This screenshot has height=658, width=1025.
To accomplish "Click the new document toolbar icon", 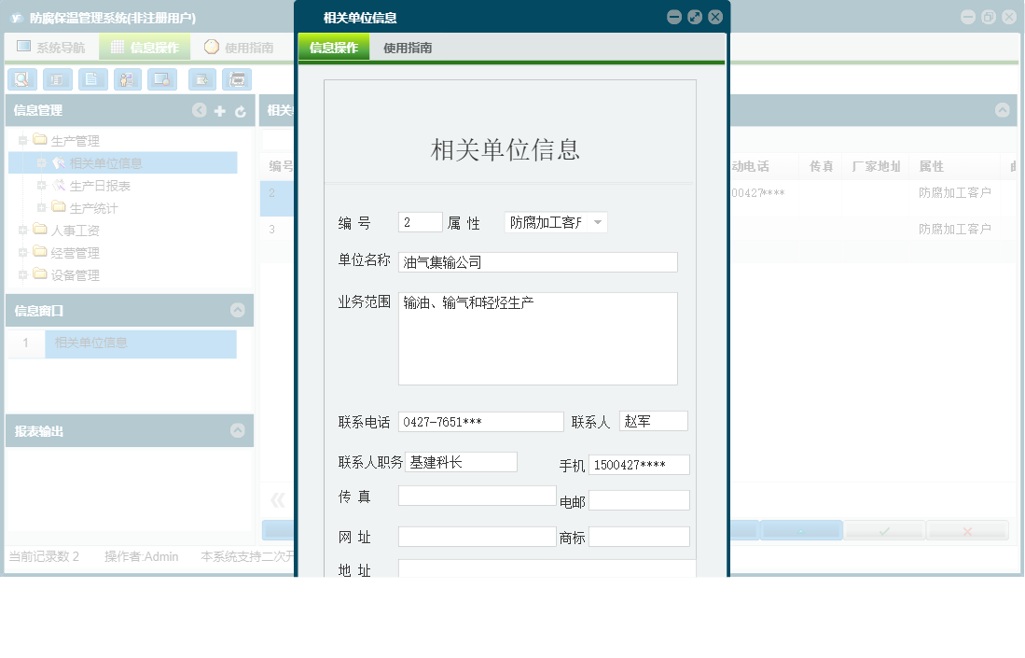I will (92, 79).
